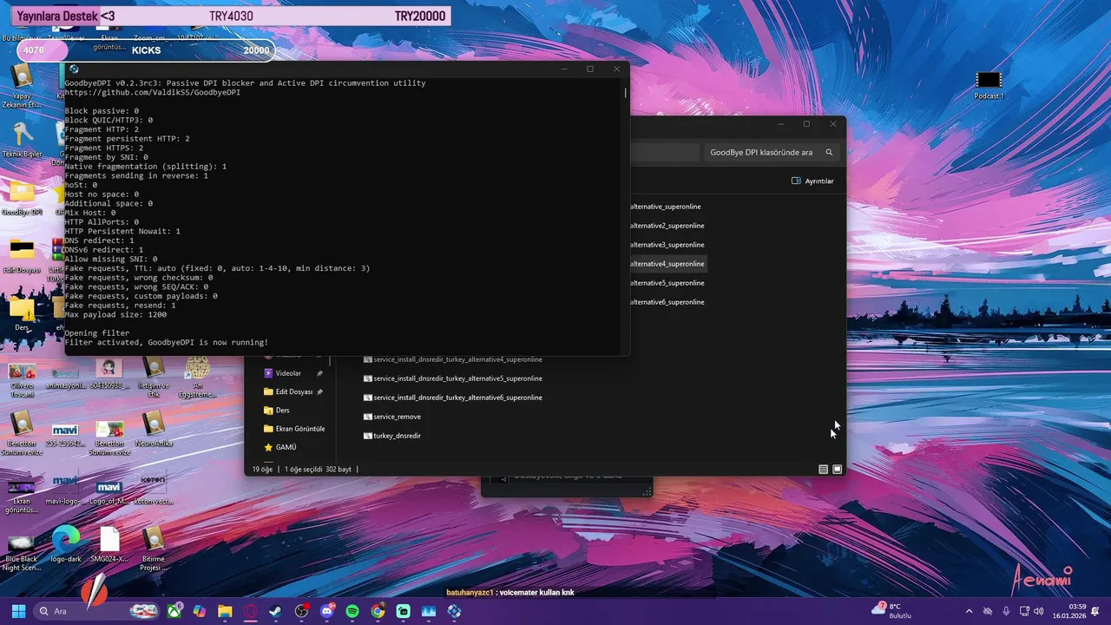Open Videolar in Explorer sidebar
This screenshot has width=1111, height=625.
(288, 373)
